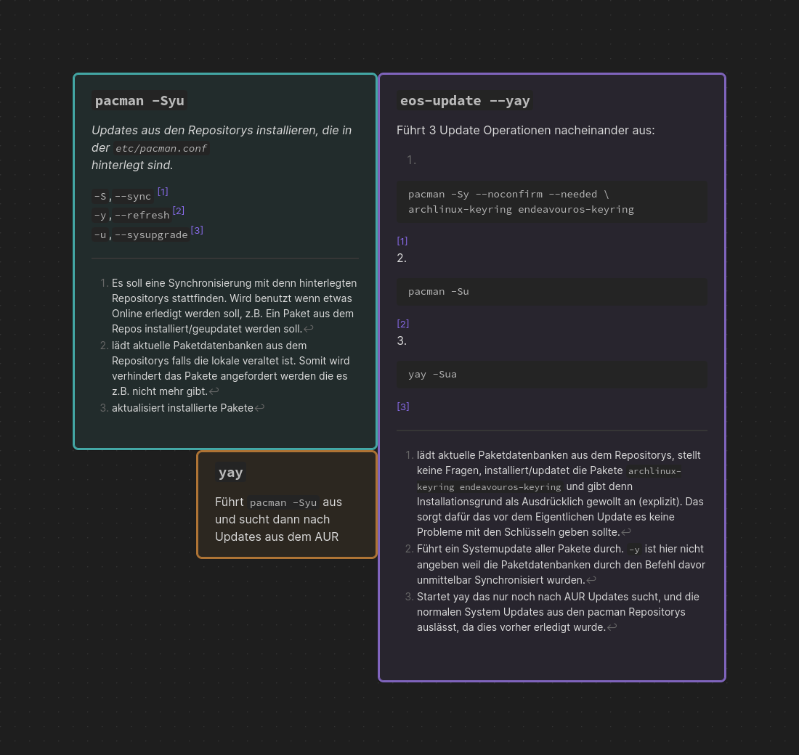This screenshot has width=799, height=755.
Task: Select the "pacman -Syu" card heading
Action: point(139,101)
